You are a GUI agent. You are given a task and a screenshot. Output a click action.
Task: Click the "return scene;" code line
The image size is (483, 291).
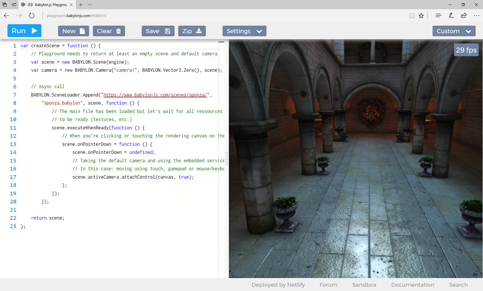pos(48,218)
